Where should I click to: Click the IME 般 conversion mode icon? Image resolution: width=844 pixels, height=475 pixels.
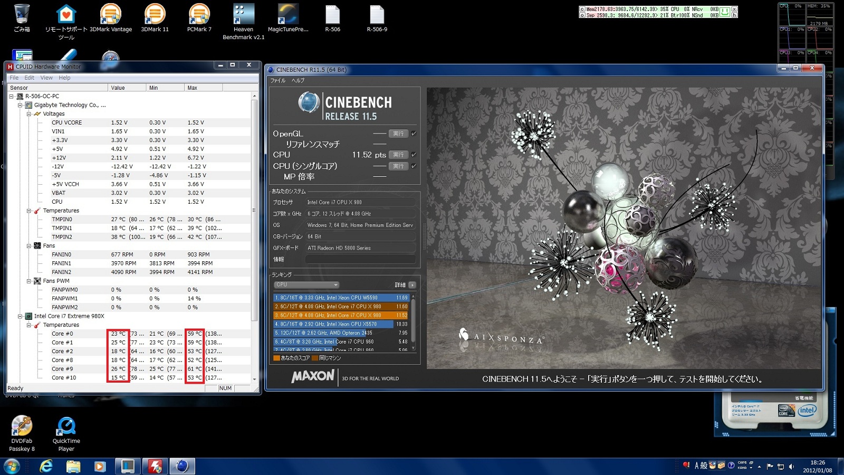[704, 465]
